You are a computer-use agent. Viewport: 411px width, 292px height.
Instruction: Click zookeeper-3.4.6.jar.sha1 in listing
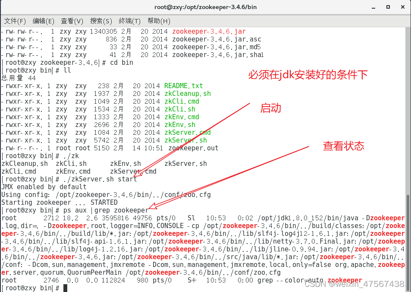(218, 55)
